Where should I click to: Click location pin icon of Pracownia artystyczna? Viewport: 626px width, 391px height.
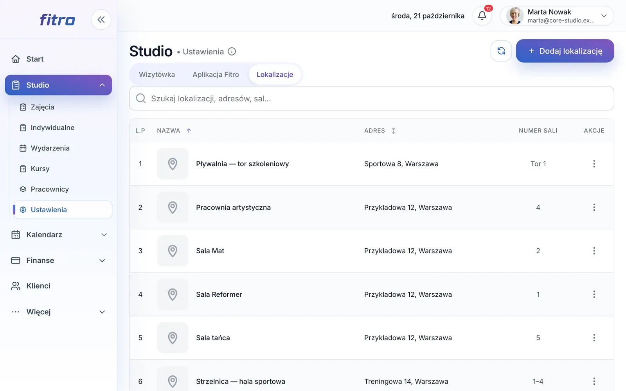173,207
